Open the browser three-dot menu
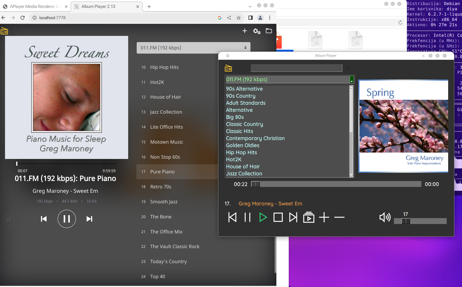The width and height of the screenshot is (462, 287). tap(270, 18)
